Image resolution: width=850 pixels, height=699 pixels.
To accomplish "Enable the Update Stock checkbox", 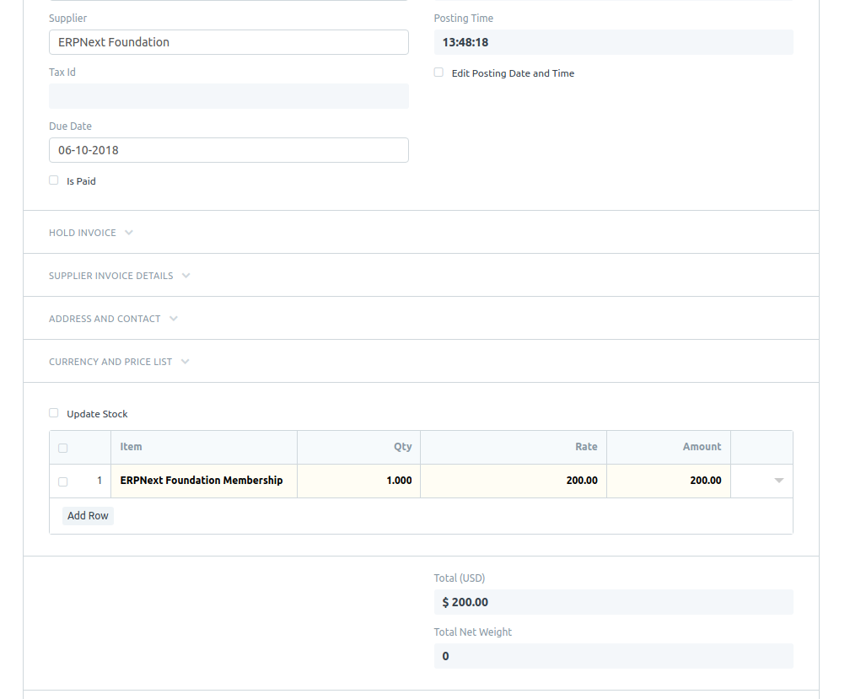I will point(53,412).
